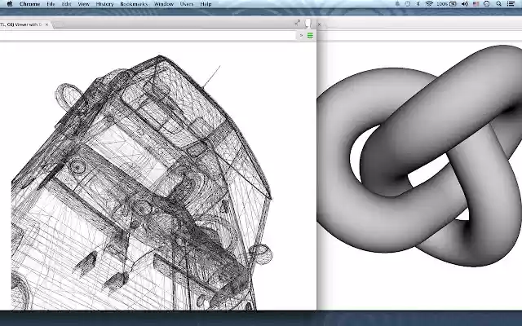Open the Wi-Fi status menu
522x326 pixels.
pos(429,4)
